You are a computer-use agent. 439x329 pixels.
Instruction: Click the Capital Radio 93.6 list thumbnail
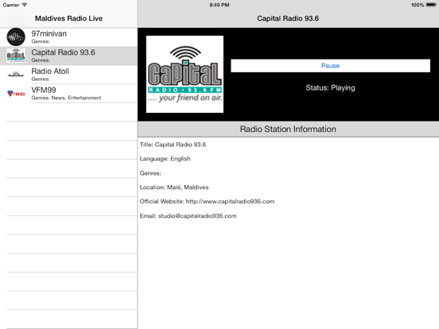16,56
